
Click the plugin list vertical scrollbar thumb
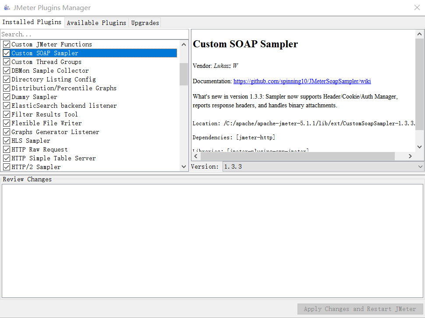[x=184, y=74]
